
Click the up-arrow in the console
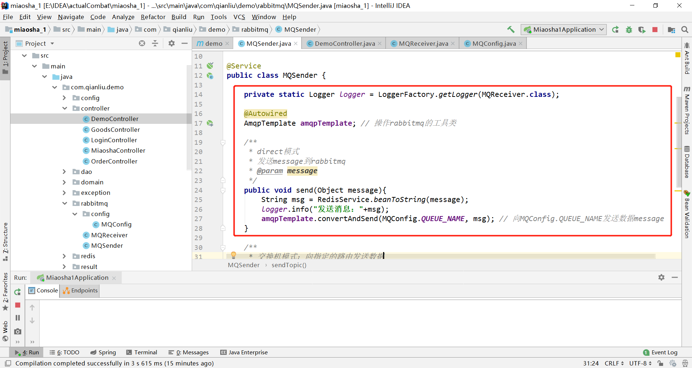(32, 308)
